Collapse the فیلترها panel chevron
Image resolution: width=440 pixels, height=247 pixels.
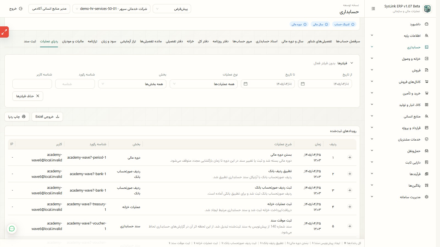click(x=352, y=63)
